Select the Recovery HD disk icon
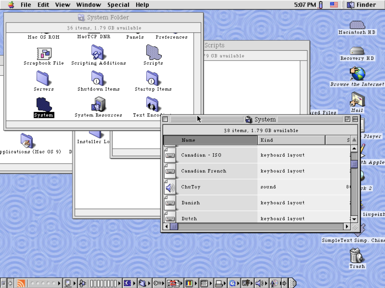Screen dimensions: 385x288 [x=357, y=51]
